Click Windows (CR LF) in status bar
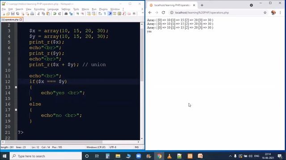The image size is (286, 160). (96, 147)
